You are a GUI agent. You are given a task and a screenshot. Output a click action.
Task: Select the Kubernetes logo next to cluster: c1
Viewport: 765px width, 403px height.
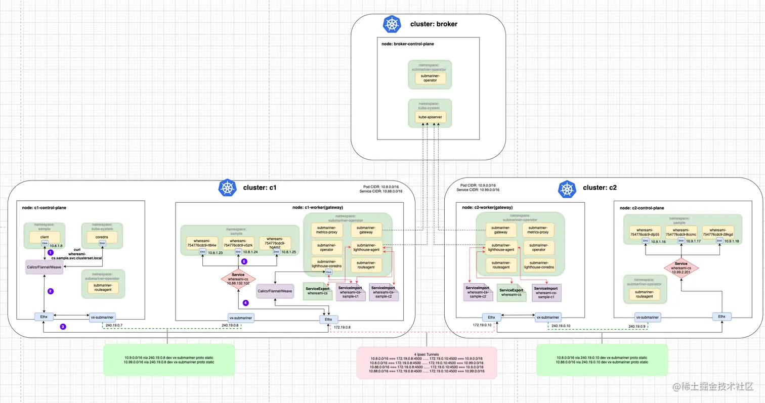click(228, 188)
